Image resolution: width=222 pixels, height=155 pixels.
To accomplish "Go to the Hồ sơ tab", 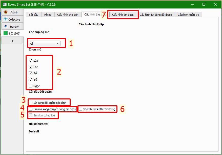I will point(48,15).
